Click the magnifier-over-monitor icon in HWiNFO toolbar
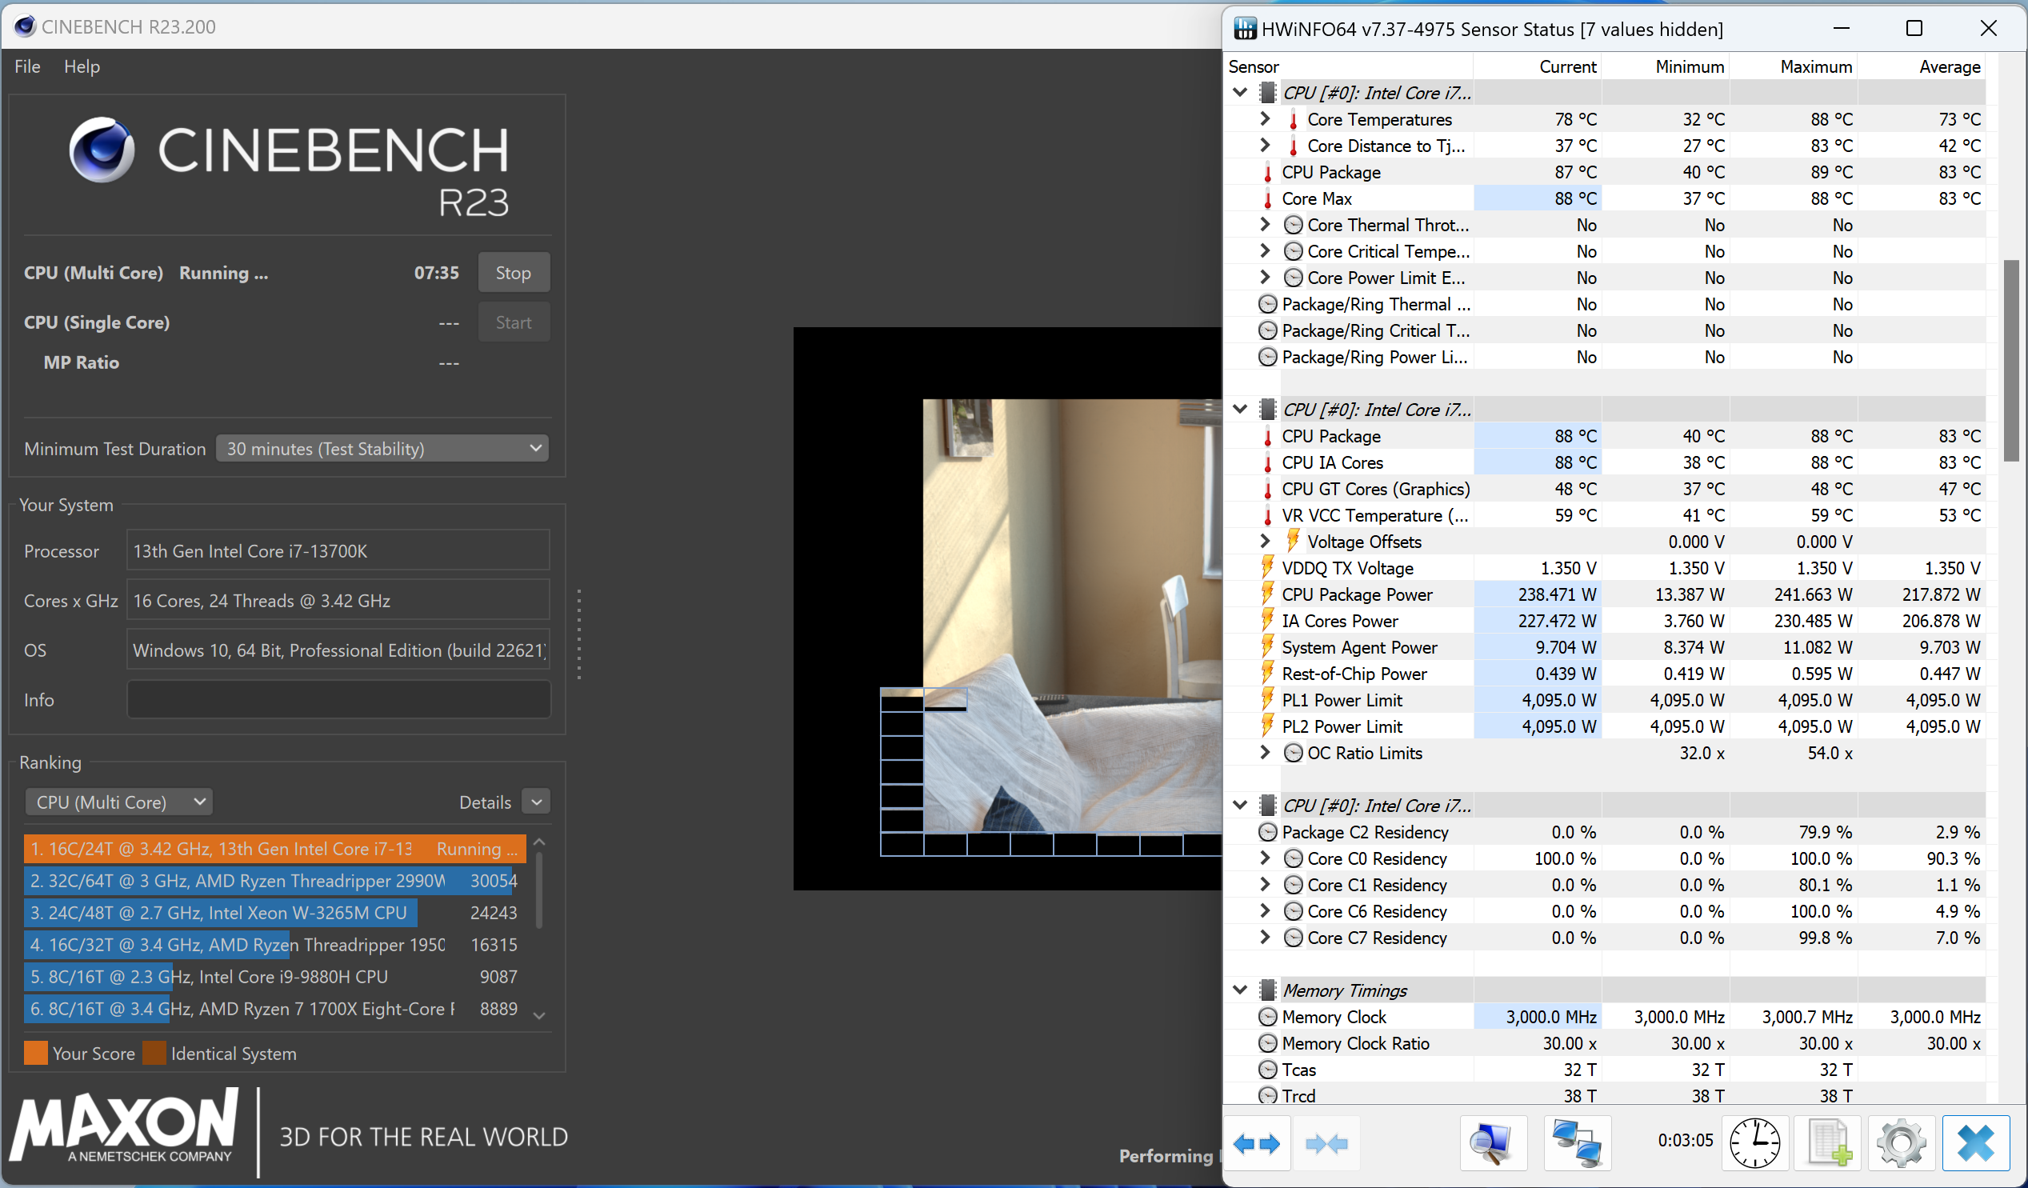Screen dimensions: 2028x1188 pos(1492,1143)
